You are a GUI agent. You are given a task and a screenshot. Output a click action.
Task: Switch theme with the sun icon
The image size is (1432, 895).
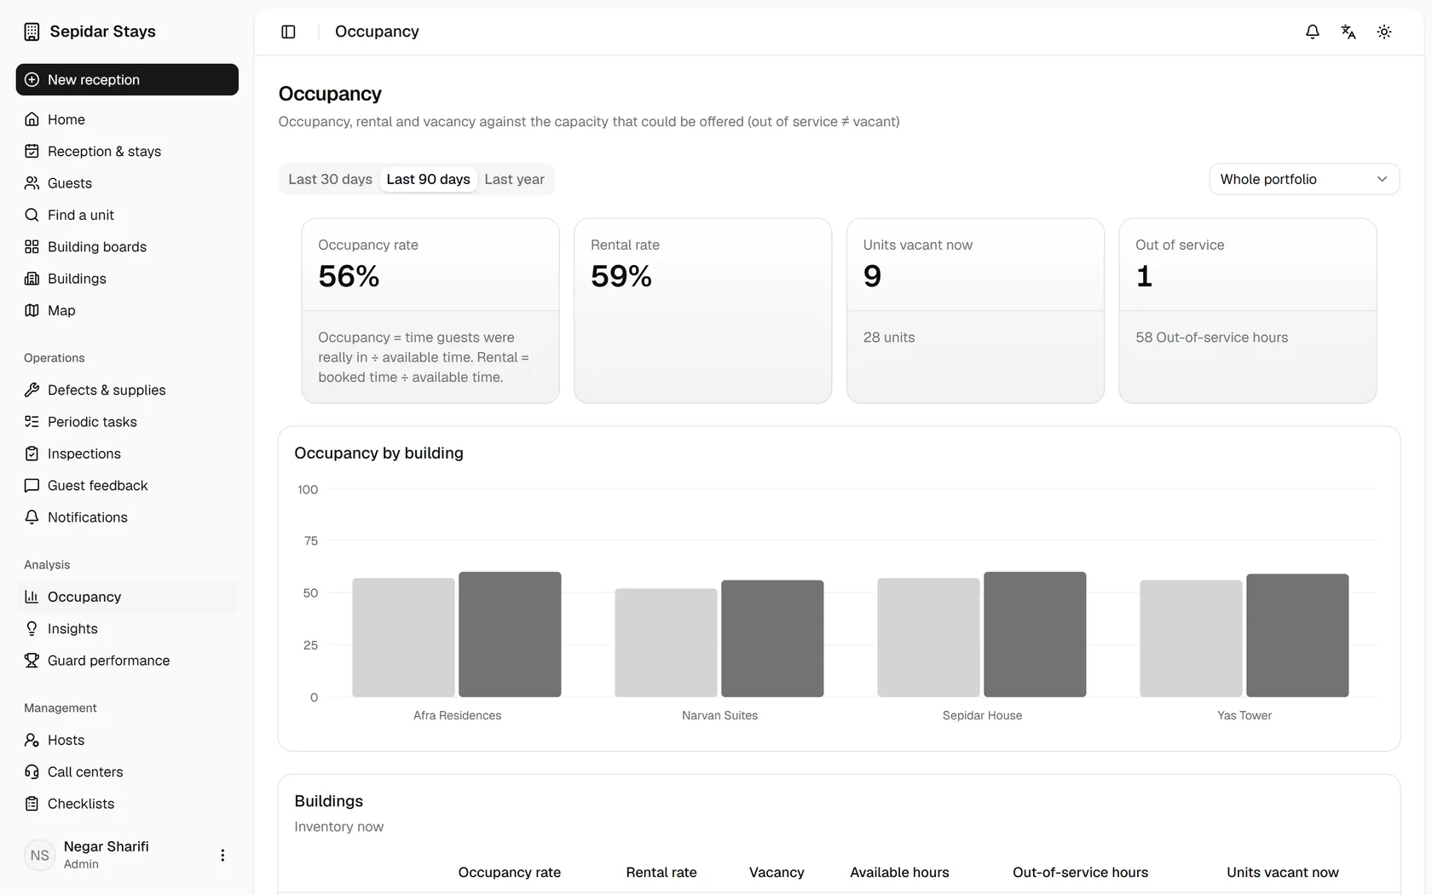1384,32
